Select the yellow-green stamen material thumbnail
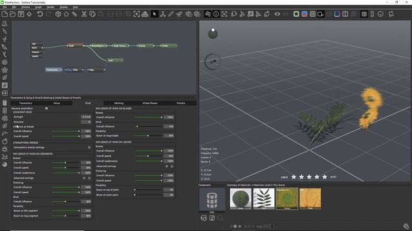 pyautogui.click(x=287, y=199)
